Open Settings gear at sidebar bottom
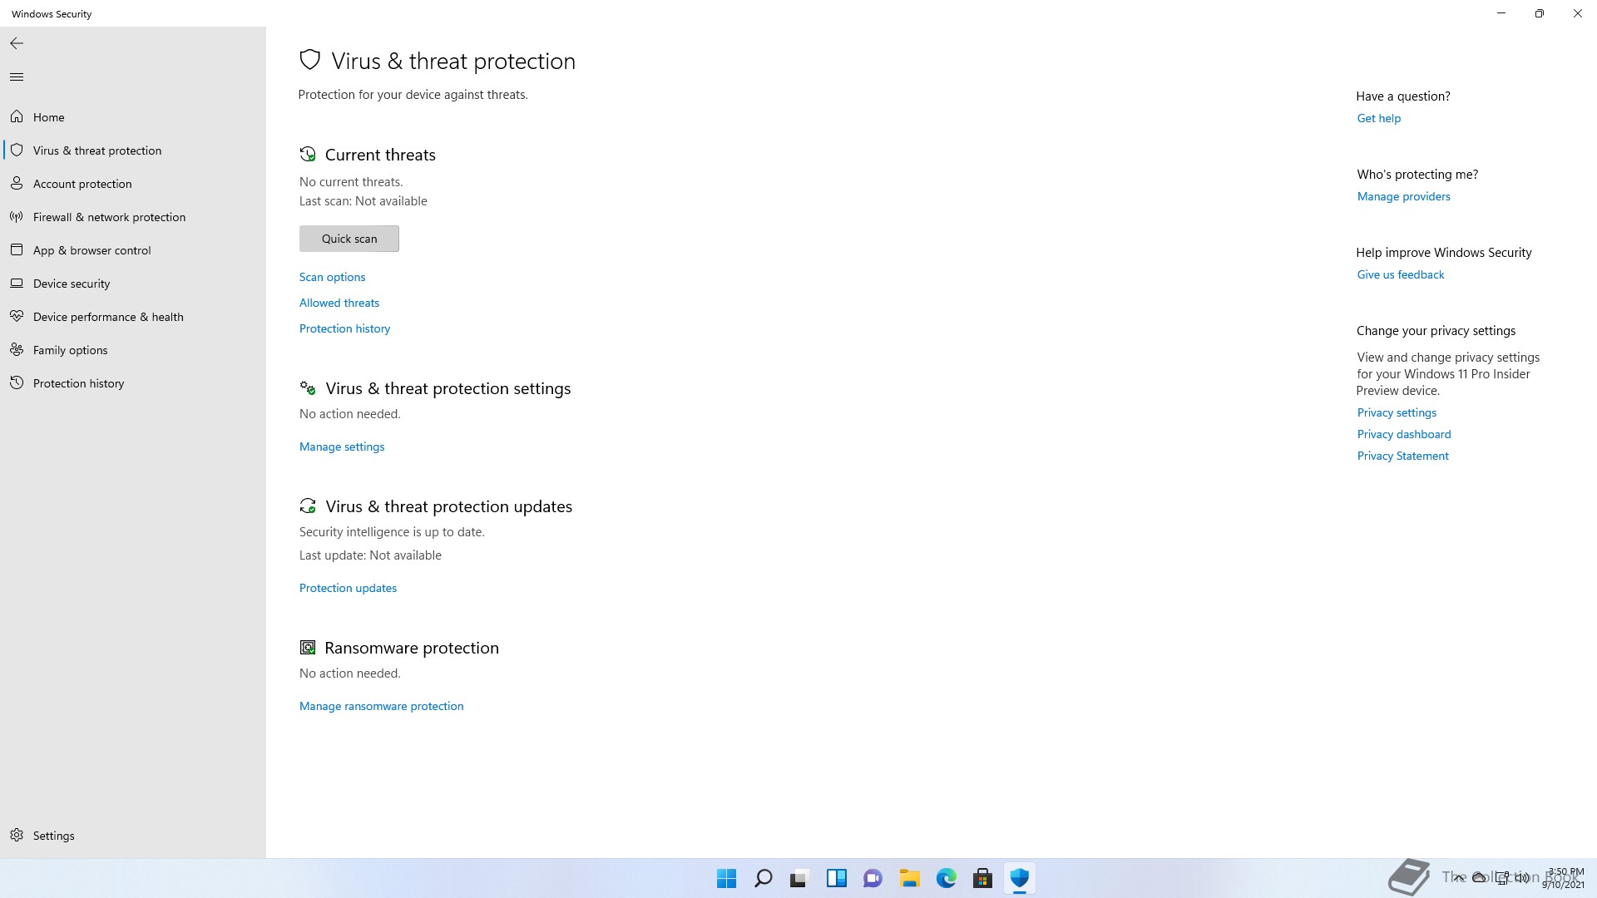This screenshot has height=898, width=1597. [x=17, y=835]
